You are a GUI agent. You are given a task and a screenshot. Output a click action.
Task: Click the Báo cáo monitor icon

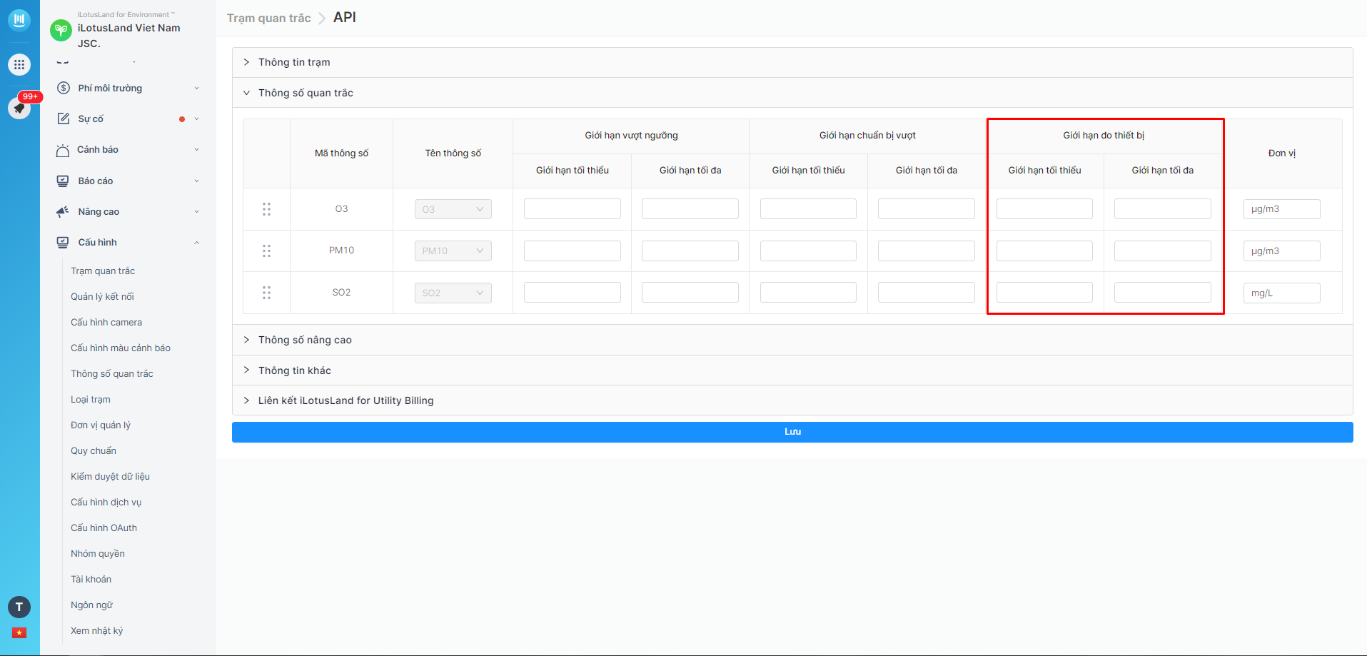point(63,181)
